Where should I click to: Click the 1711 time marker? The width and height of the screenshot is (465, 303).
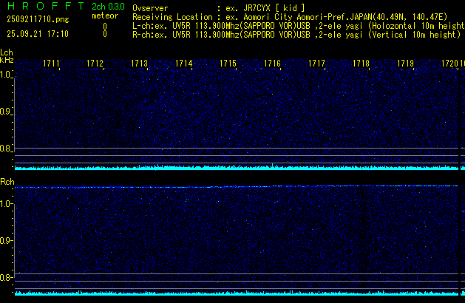(x=52, y=64)
